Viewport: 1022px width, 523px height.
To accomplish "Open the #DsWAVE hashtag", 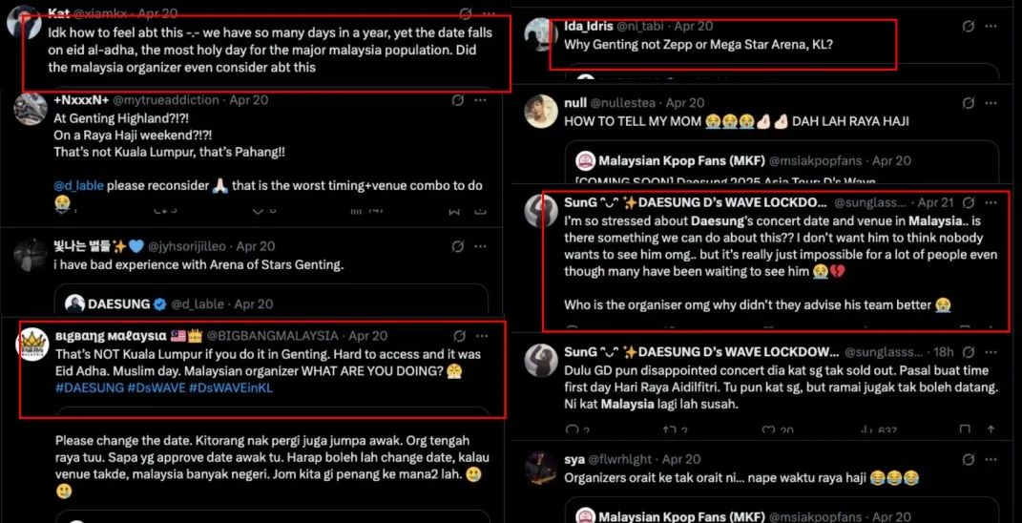I will 156,388.
